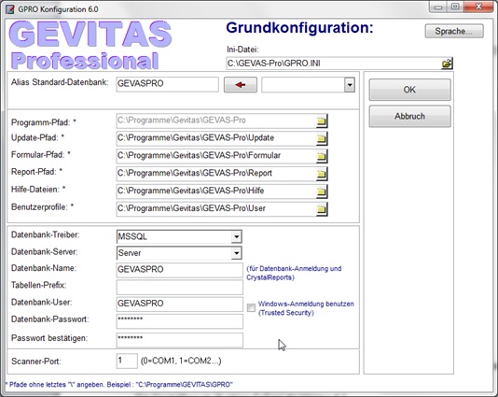Browse folder for Hilfe-Dateien
The width and height of the screenshot is (498, 397).
point(322,191)
